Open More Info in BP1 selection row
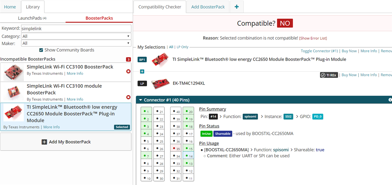392x185 pixels. (x=369, y=51)
